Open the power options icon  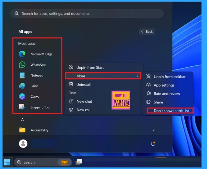pyautogui.click(x=153, y=144)
